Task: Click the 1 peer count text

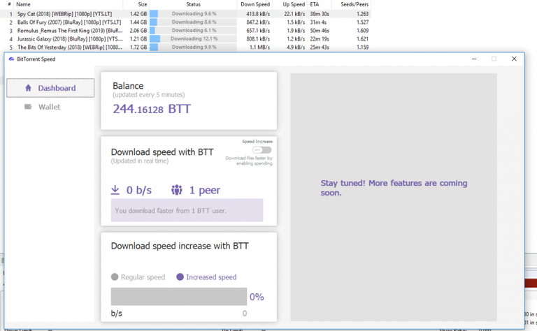Action: (205, 190)
